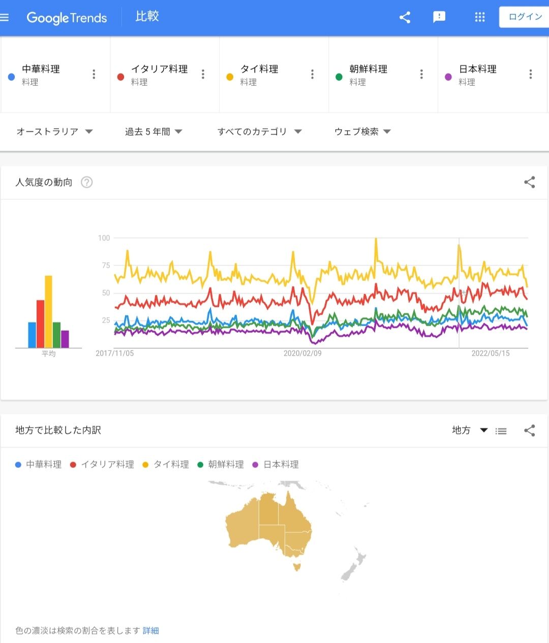Open the 過去 5 年間 time range dropdown
Viewport: 549px width, 643px height.
[x=154, y=132]
